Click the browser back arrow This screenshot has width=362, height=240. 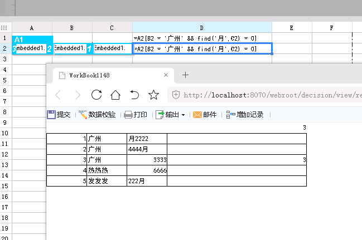[58, 95]
